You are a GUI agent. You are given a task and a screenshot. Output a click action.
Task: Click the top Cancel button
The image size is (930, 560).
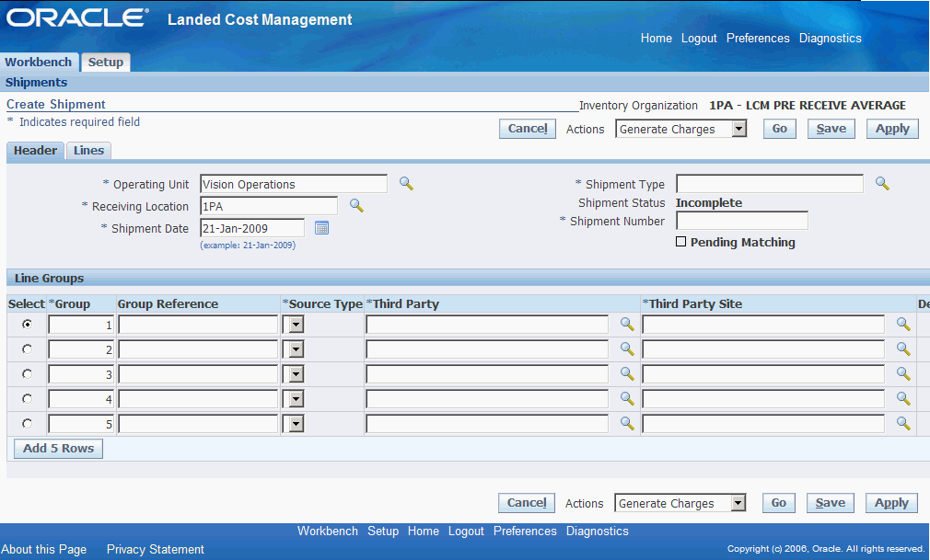[528, 129]
